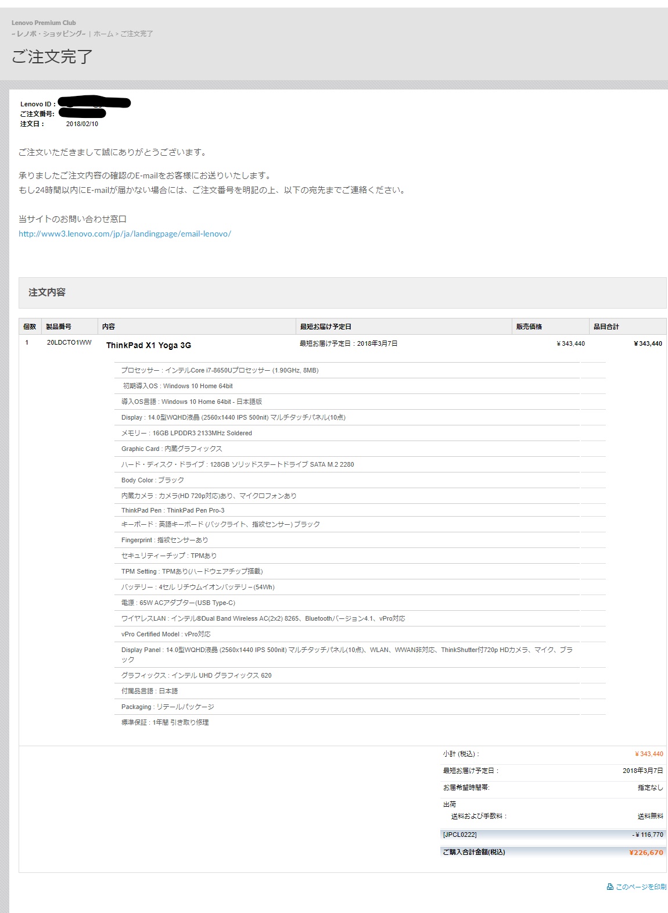Click the coupon code [JPCL0222]

tap(459, 835)
